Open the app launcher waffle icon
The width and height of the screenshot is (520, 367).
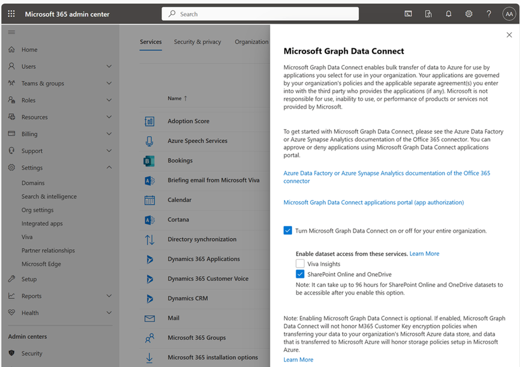11,14
